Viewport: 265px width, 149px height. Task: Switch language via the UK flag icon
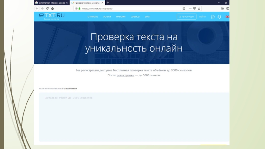pyautogui.click(x=227, y=16)
